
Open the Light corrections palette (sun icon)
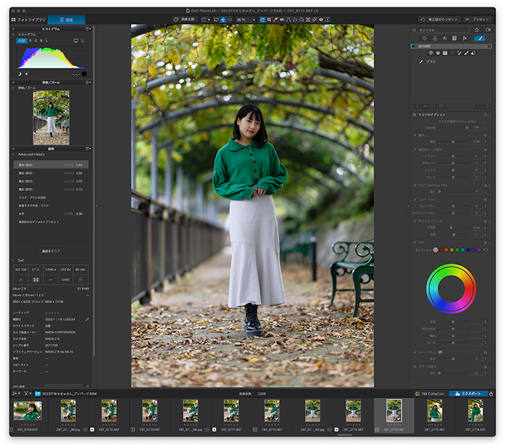[424, 38]
